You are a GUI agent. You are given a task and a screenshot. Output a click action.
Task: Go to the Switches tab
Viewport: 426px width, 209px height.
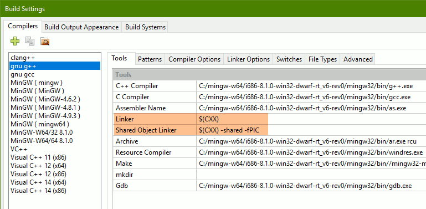289,59
